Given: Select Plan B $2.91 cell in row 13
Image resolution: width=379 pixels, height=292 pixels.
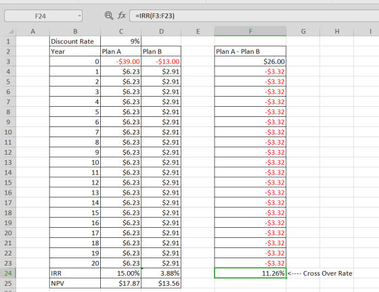Looking at the screenshot, I should [161, 162].
